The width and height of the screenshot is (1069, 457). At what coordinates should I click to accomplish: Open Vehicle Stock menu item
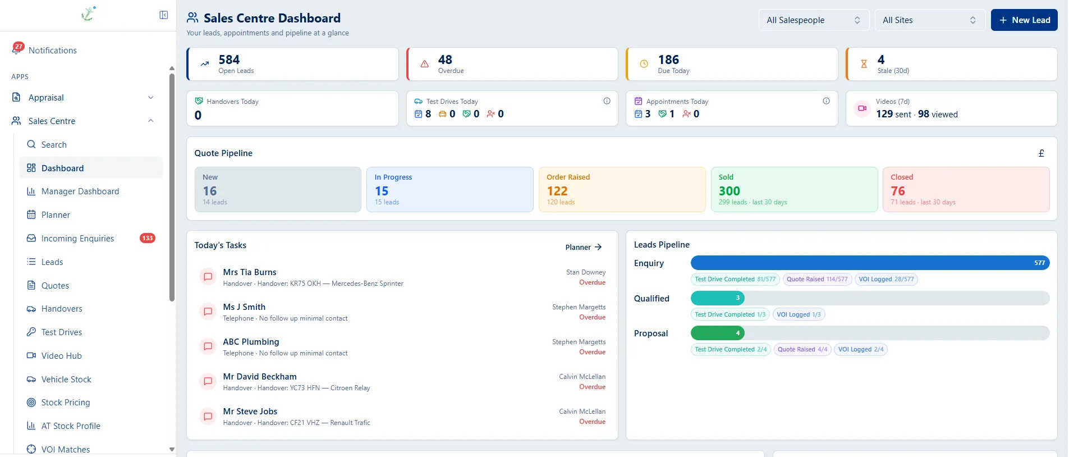(91, 379)
